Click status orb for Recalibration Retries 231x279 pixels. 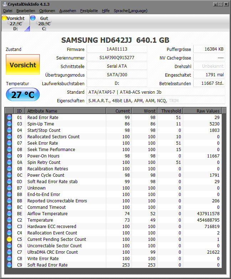point(9,169)
